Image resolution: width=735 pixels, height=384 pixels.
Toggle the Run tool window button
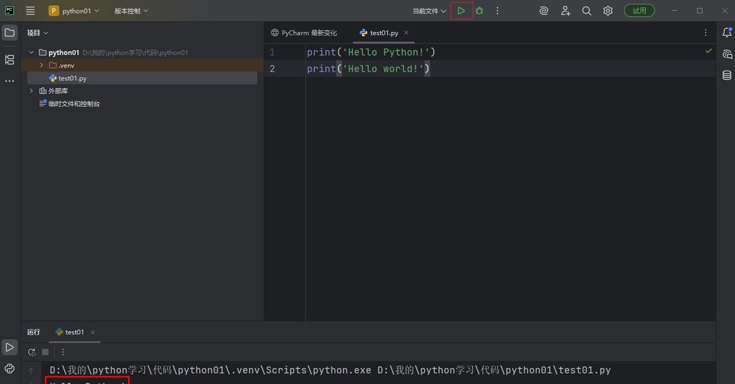tap(10, 347)
